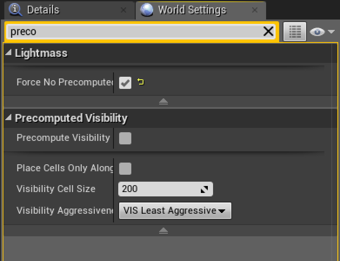Click spinner arrow in Visibility Cell Size
Viewport: 340px width, 261px height.
click(x=204, y=189)
